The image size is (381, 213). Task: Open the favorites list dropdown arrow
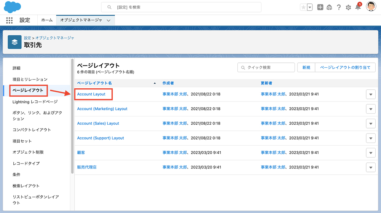click(310, 7)
